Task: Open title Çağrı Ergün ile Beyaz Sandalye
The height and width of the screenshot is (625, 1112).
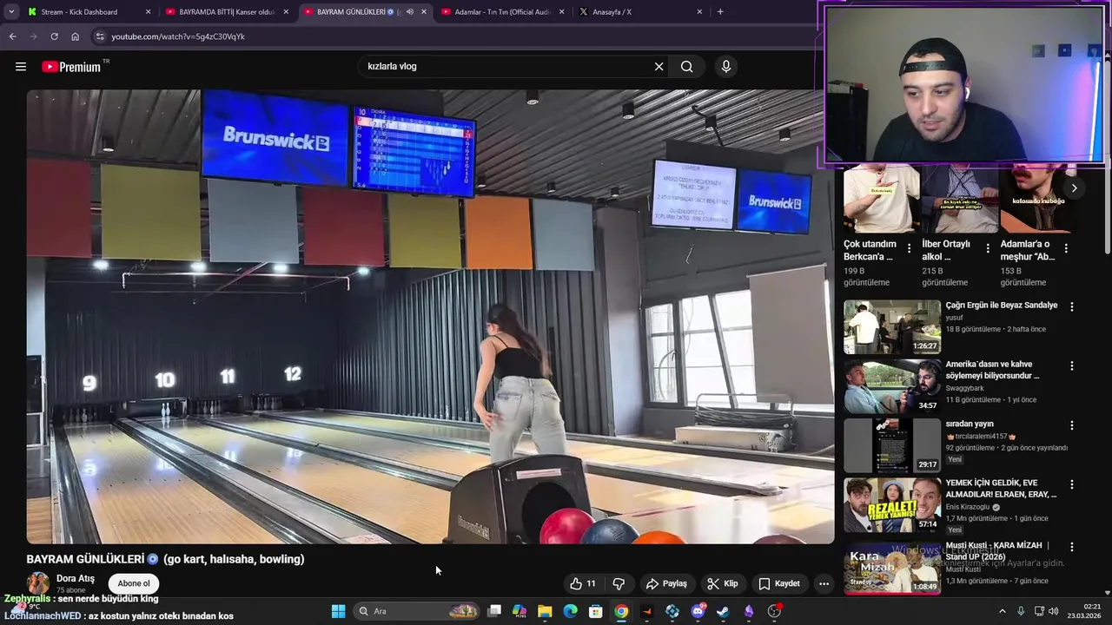Action: (x=1002, y=306)
